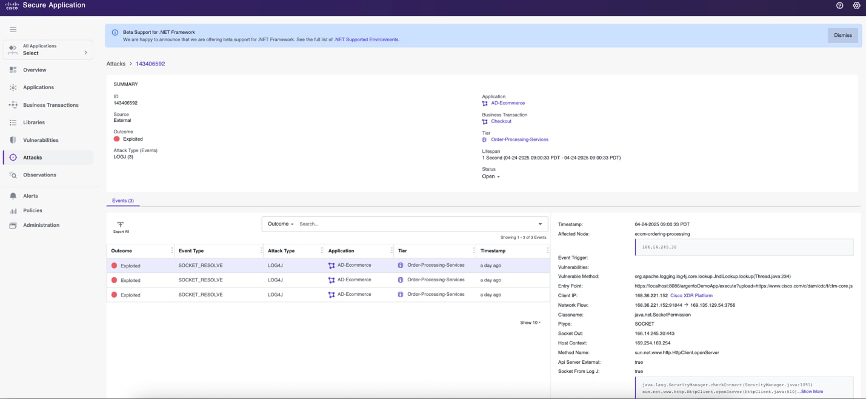
Task: Click the Applications sidebar icon
Action: 13,87
